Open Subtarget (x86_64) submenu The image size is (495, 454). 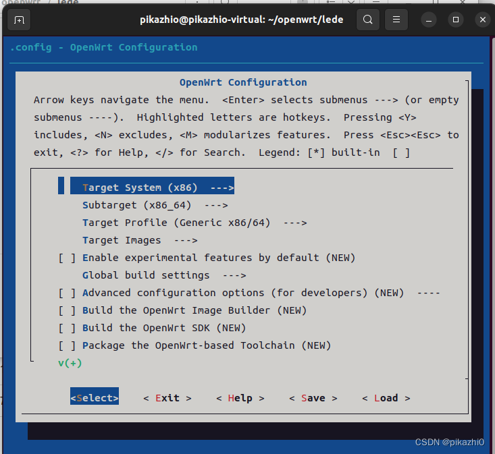pos(155,205)
